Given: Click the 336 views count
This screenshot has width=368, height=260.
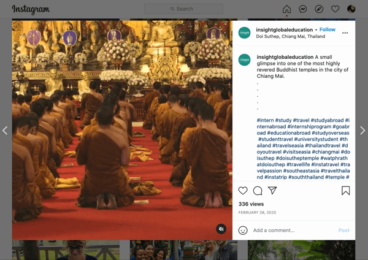Looking at the screenshot, I should click(251, 204).
